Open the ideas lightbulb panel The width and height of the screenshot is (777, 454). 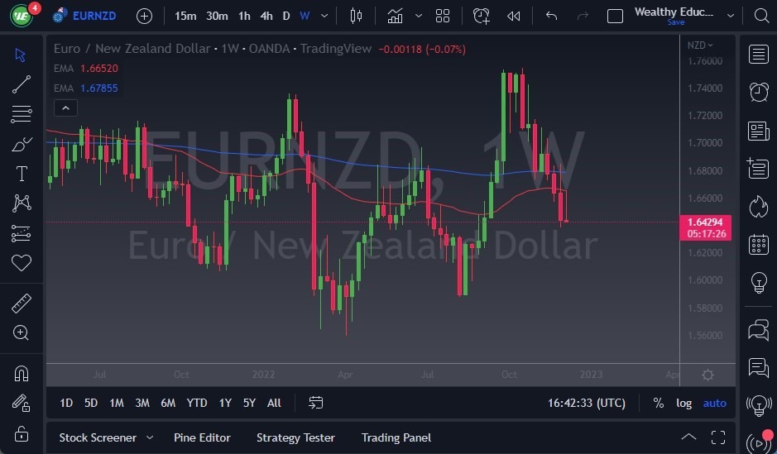tap(758, 283)
